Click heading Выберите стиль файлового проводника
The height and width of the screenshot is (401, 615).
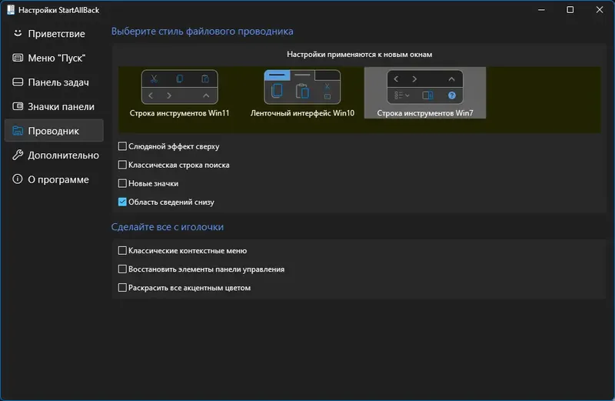pyautogui.click(x=202, y=31)
